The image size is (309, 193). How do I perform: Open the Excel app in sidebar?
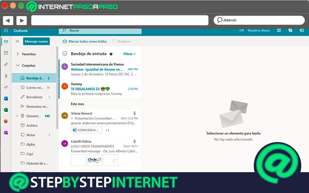tap(6, 110)
